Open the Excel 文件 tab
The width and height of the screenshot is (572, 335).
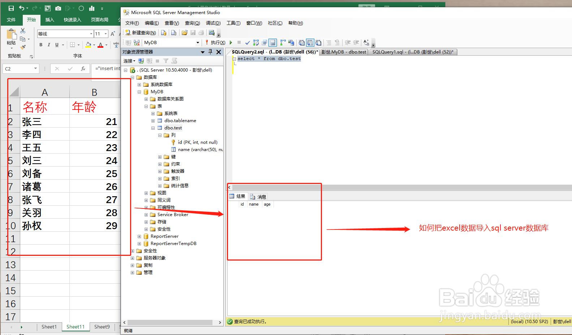pyautogui.click(x=11, y=20)
